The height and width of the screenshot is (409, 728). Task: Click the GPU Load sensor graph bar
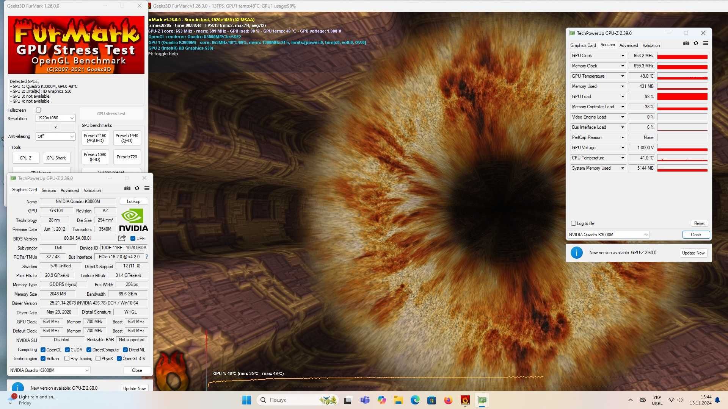coord(682,97)
